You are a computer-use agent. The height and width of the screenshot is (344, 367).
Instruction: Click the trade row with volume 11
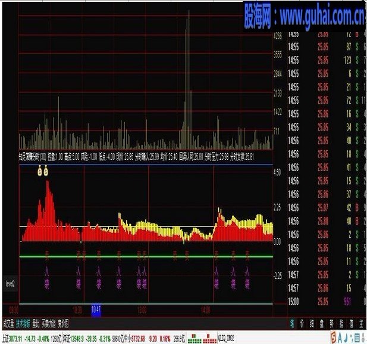point(327,261)
